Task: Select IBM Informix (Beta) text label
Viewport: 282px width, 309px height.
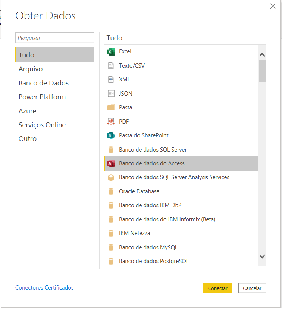Action: pyautogui.click(x=167, y=219)
